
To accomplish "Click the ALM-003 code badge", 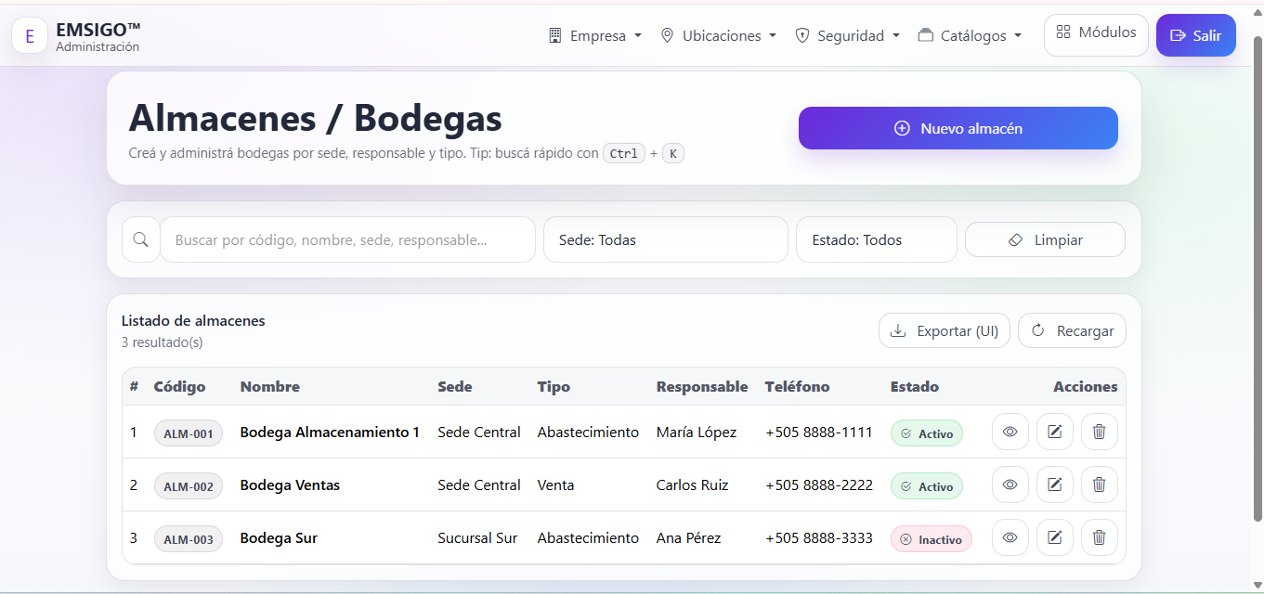I will pos(189,539).
